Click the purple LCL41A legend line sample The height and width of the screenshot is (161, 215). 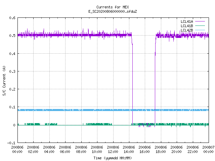[200, 21]
